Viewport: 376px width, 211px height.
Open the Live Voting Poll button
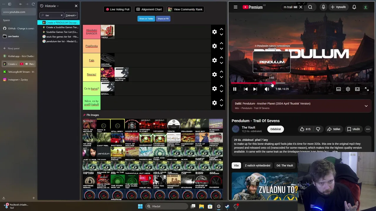[x=117, y=9]
